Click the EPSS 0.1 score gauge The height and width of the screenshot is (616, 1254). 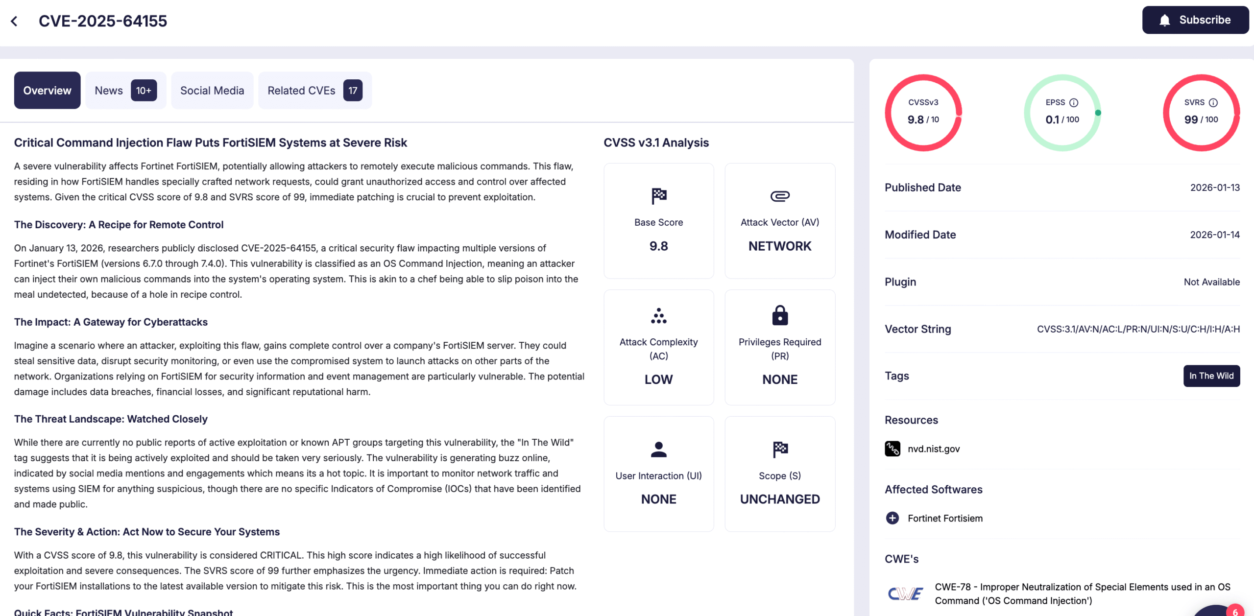(1062, 113)
